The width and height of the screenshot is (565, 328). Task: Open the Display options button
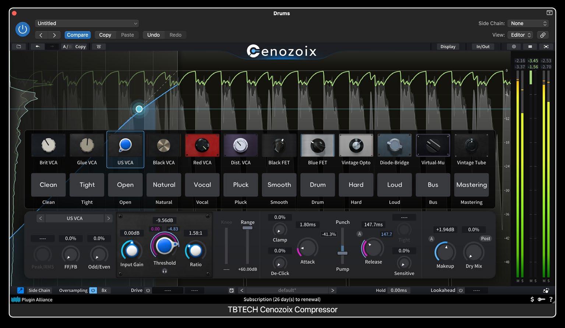coord(448,47)
